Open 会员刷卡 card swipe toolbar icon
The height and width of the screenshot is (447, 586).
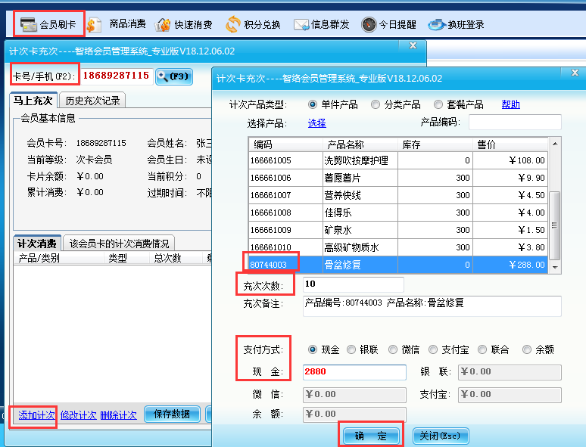click(48, 25)
